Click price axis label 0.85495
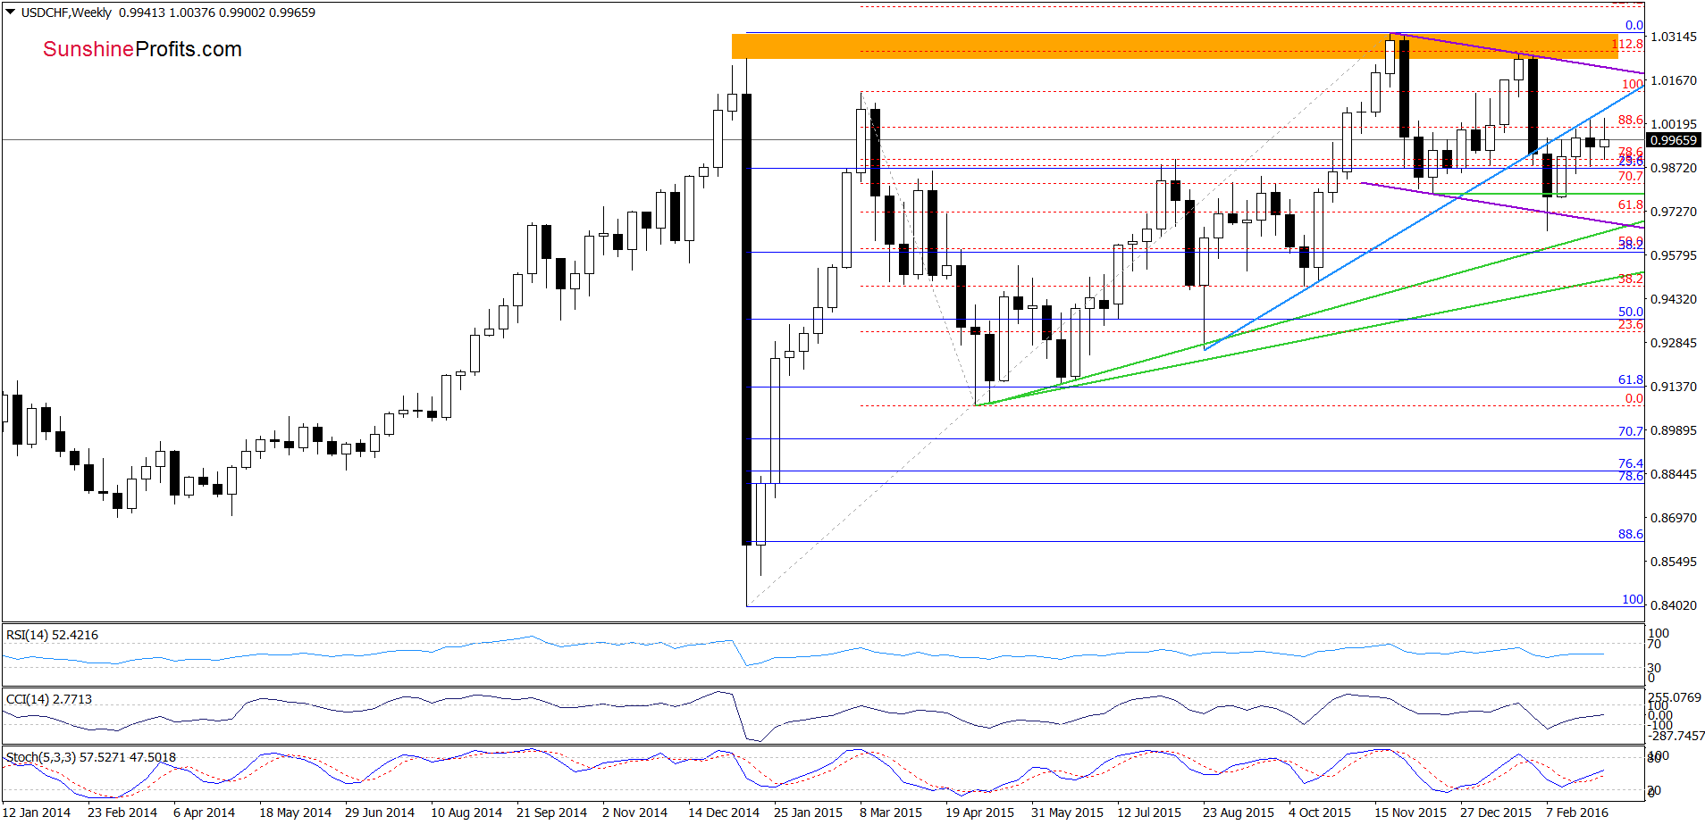 1674,562
